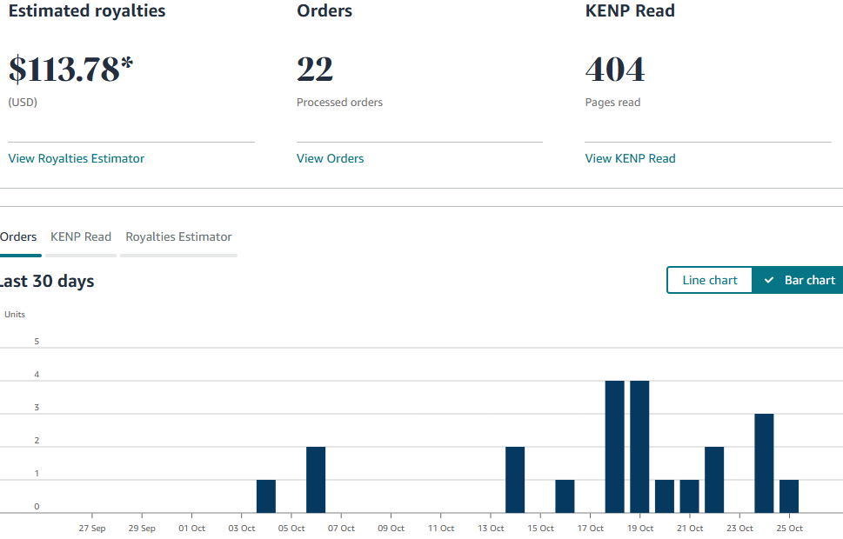Follow the View Orders link
Image resolution: width=843 pixels, height=539 pixels.
330,158
